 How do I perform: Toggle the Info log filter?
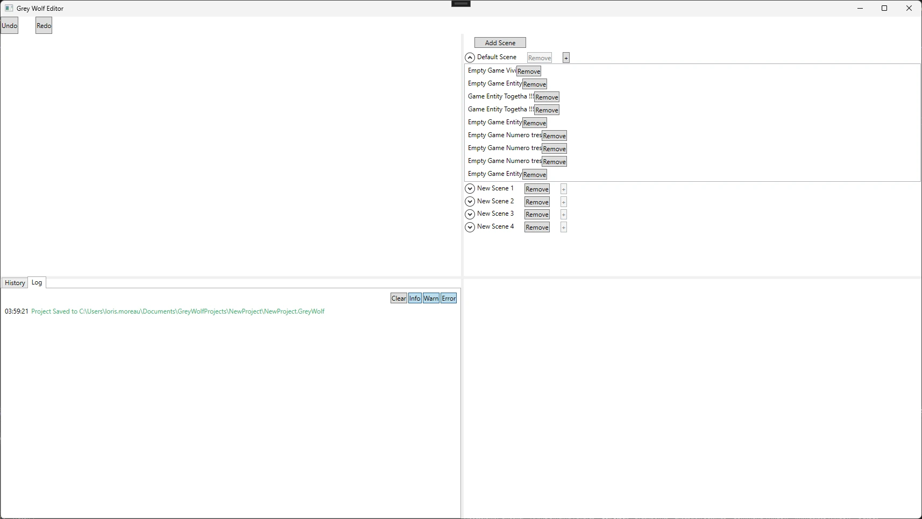[415, 298]
